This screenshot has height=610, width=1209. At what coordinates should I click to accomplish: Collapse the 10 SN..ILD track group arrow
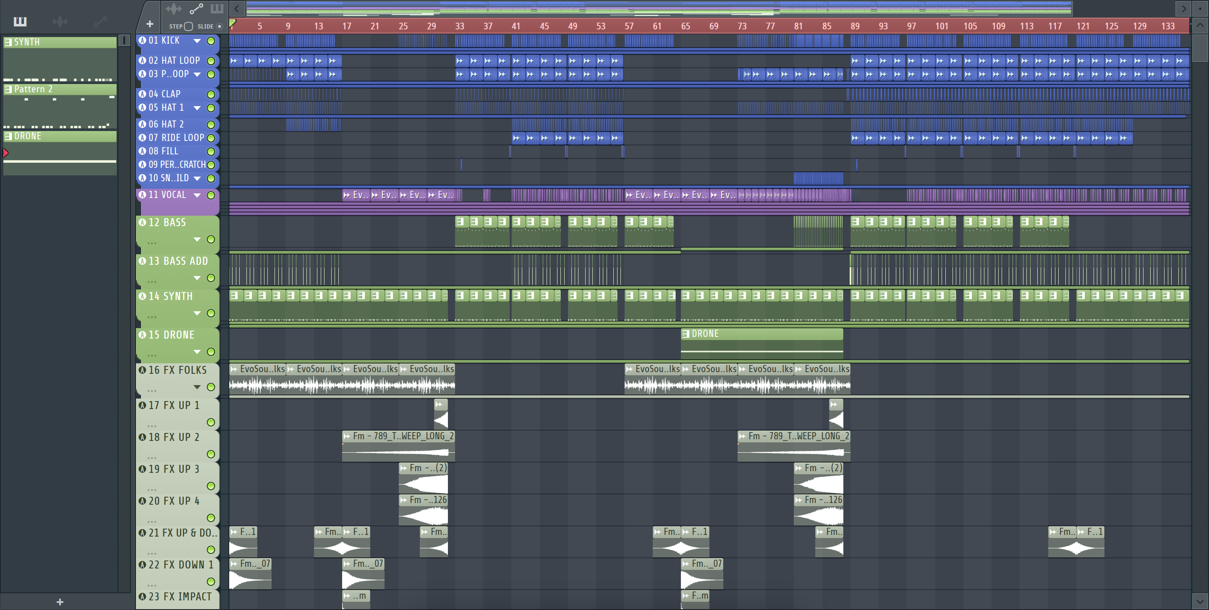(197, 179)
